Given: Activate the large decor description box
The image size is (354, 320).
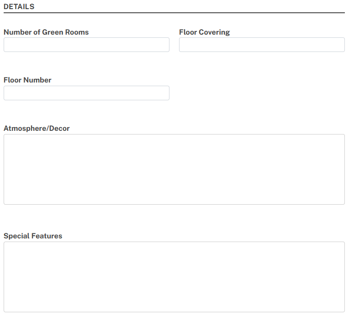Looking at the screenshot, I should (174, 169).
